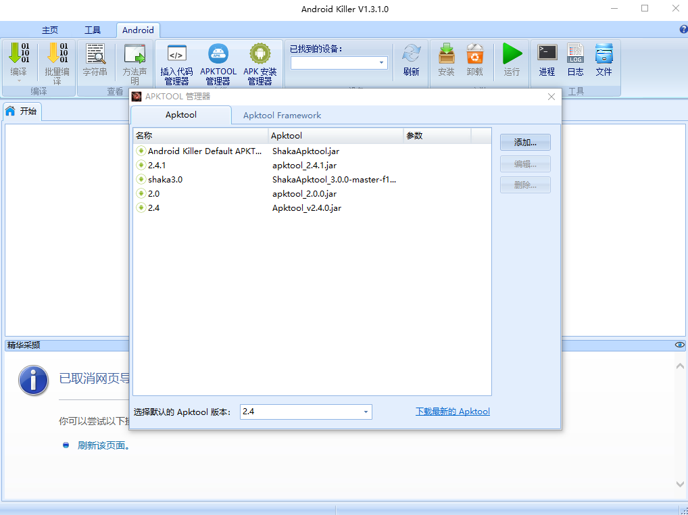688x515 pixels.
Task: Expand the found devices dropdown
Action: coord(382,63)
